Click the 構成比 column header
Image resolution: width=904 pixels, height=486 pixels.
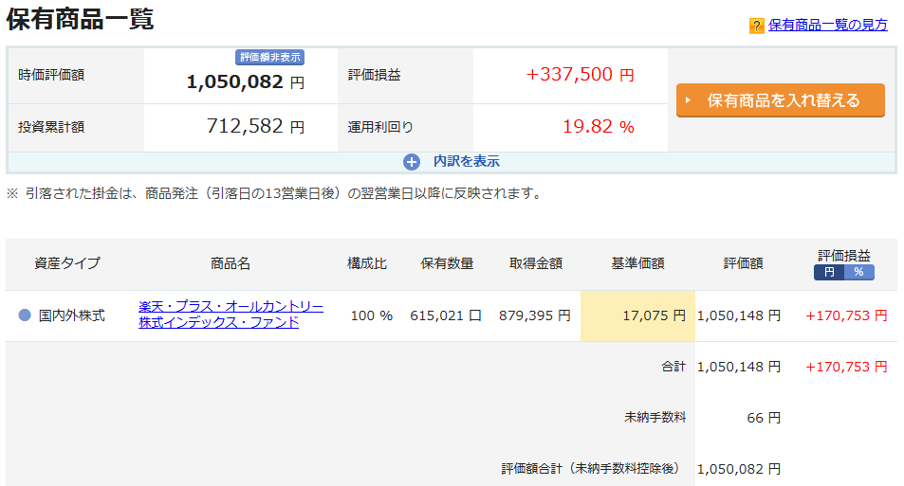(x=367, y=263)
